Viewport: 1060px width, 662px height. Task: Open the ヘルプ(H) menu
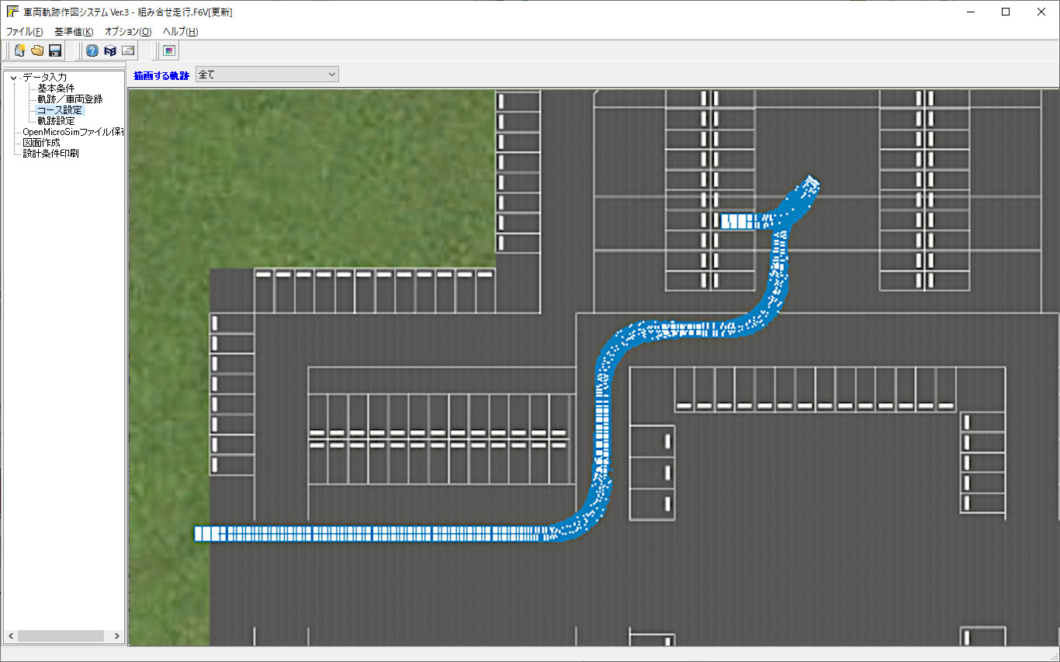180,32
